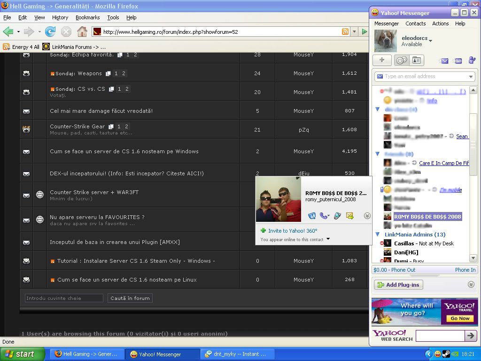Open the 'You appear online to this contact' dropdown

328,239
